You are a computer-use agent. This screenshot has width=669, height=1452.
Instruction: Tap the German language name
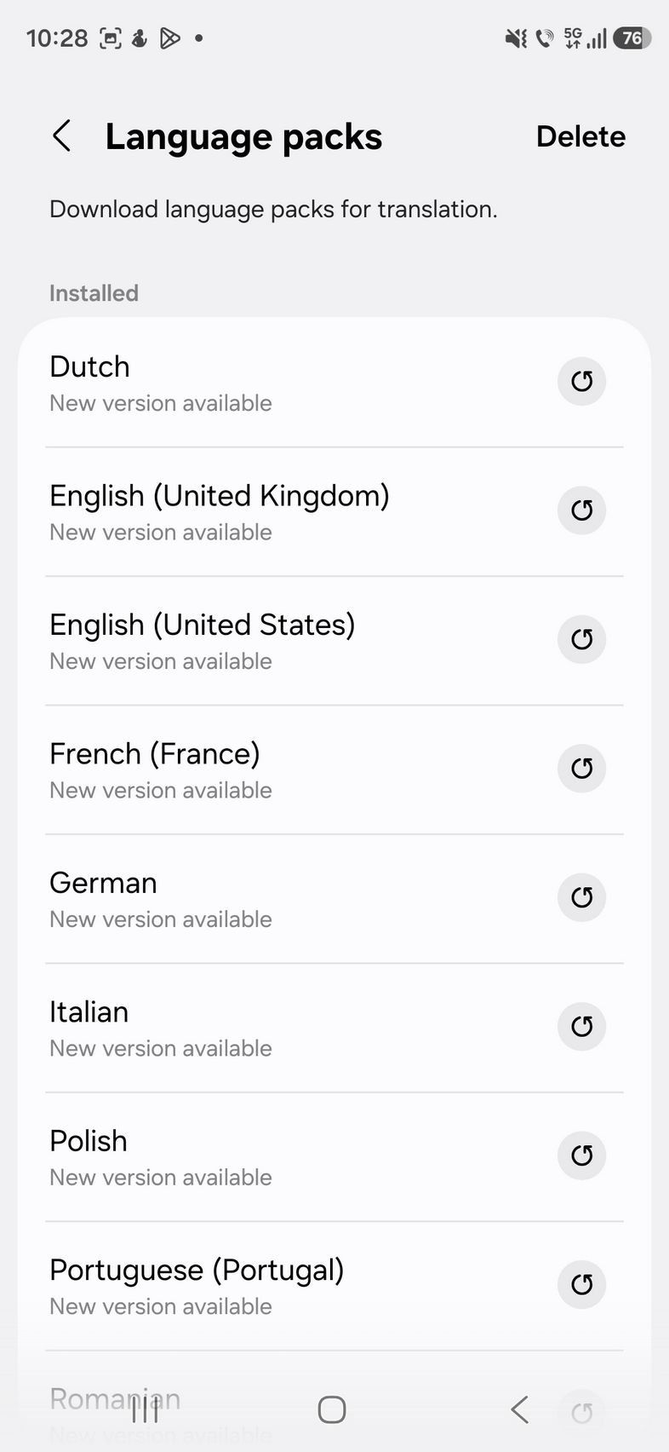pos(103,884)
